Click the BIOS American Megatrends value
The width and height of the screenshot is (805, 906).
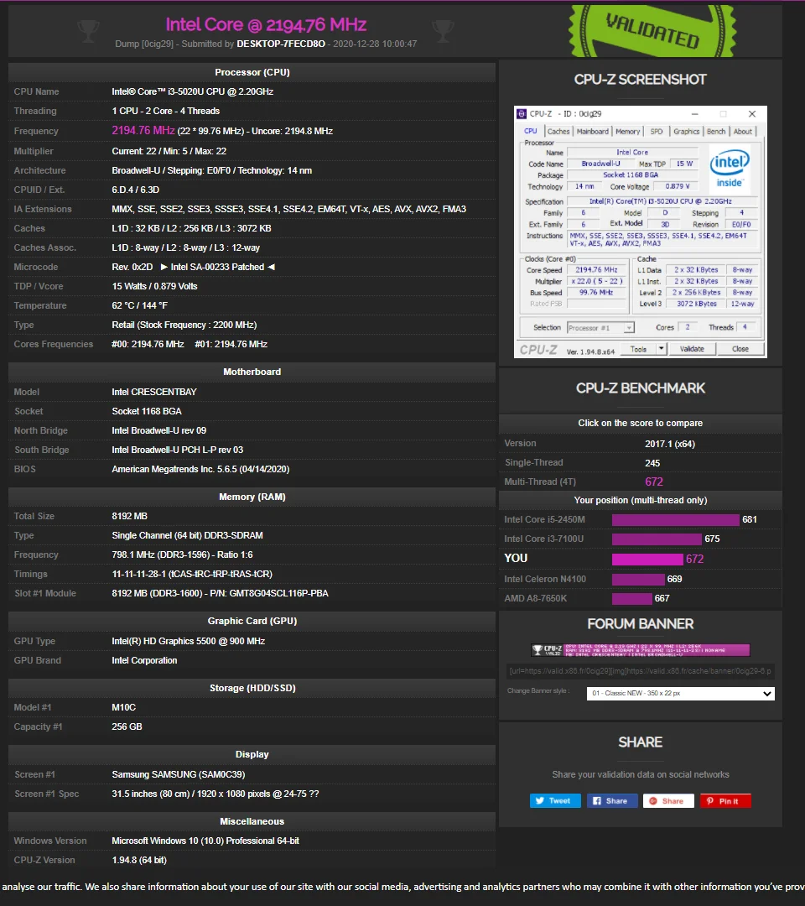200,469
